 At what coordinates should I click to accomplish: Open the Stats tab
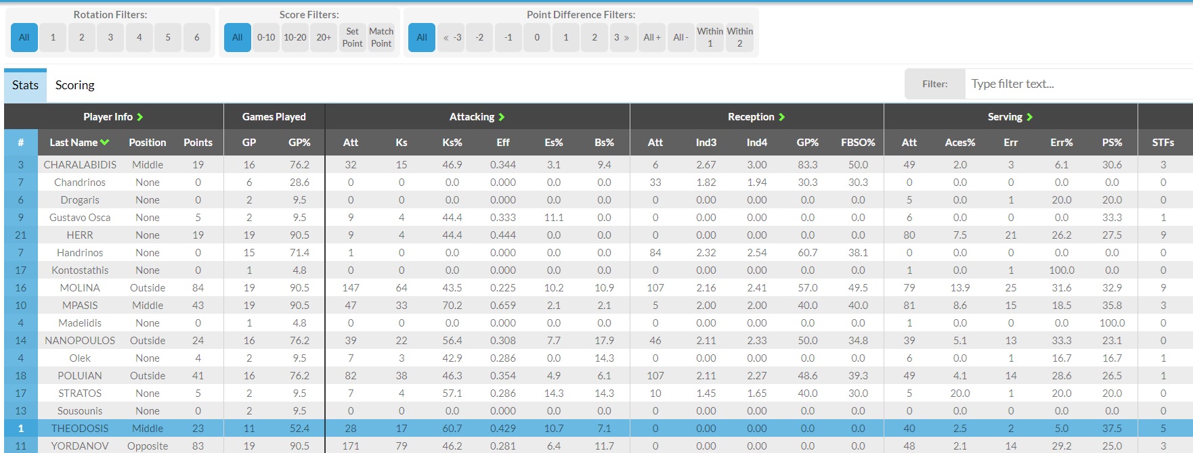tap(25, 85)
